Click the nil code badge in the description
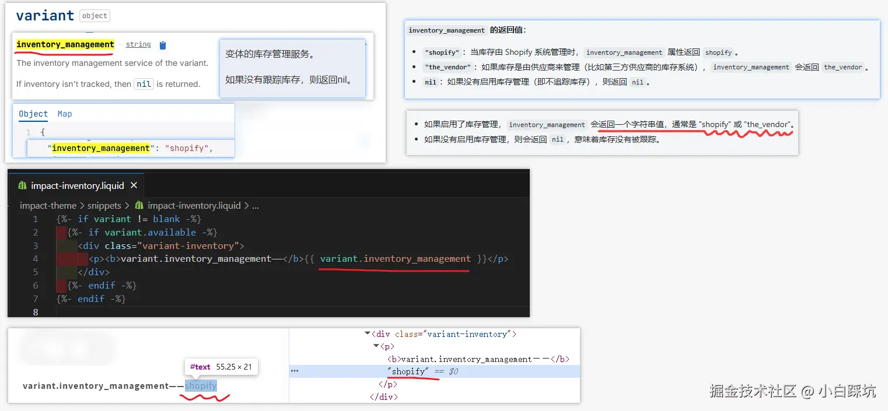This screenshot has width=888, height=411. (144, 84)
